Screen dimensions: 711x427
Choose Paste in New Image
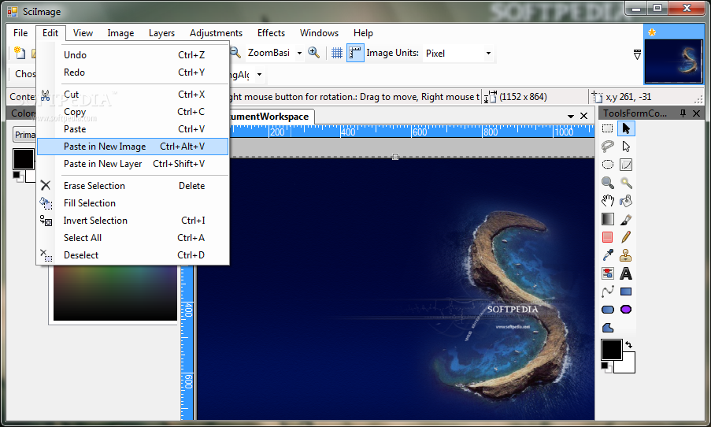tap(133, 147)
